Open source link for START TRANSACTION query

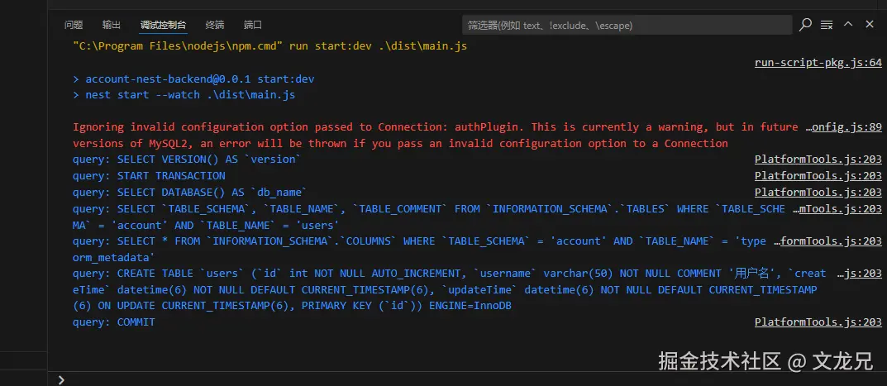[818, 176]
